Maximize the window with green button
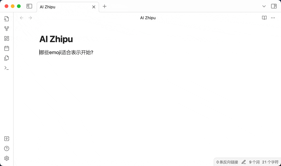Viewport: 281px width, 166px height. pyautogui.click(x=19, y=6)
